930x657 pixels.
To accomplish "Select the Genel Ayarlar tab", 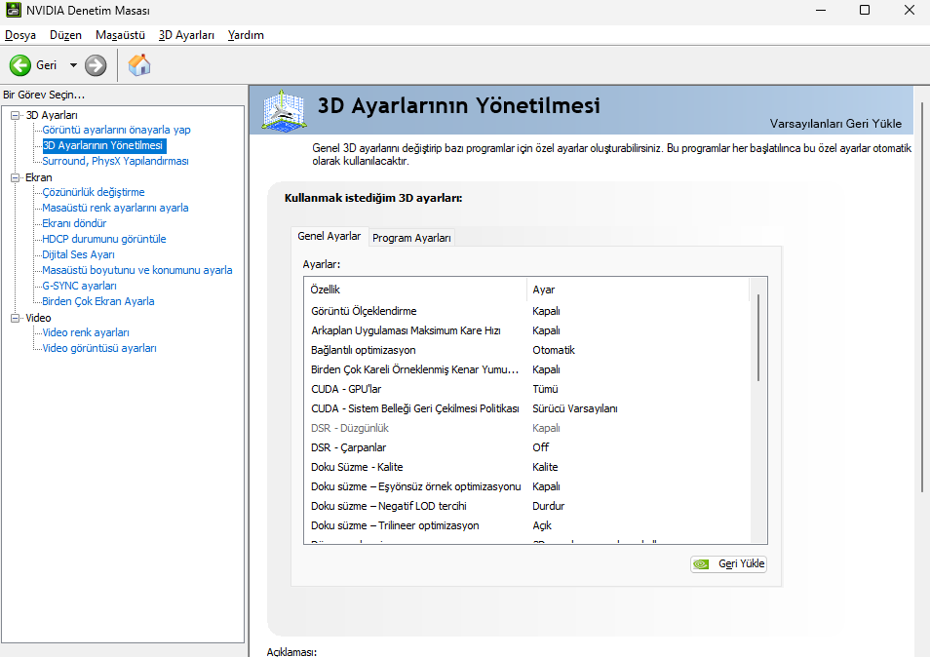I will tap(329, 236).
